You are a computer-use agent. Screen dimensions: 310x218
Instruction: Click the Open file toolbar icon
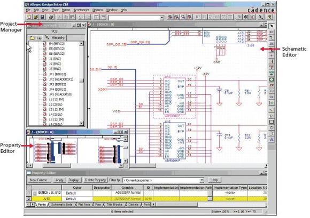pos(36,17)
